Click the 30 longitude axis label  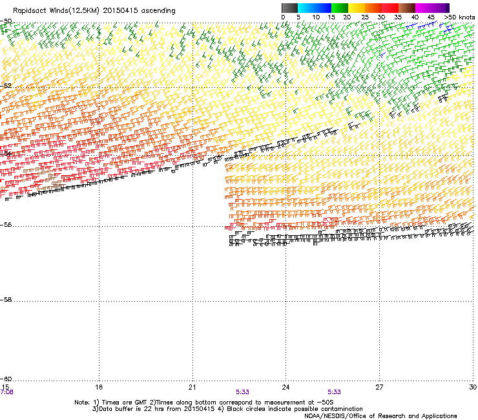click(x=473, y=387)
